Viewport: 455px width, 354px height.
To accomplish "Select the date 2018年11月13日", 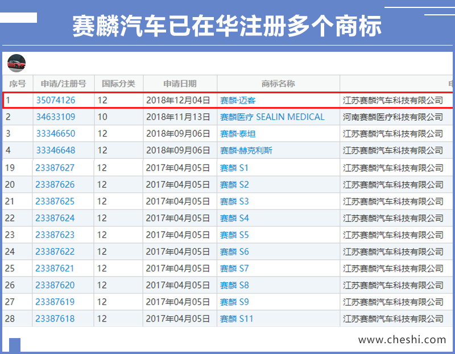I will pos(178,117).
